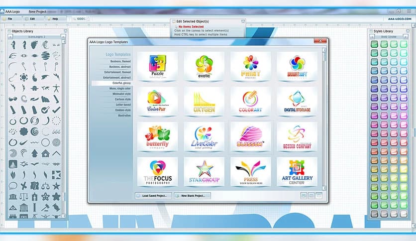Pick the wrapped candy shape
Viewport: 416px width, 241px height.
pos(56,207)
